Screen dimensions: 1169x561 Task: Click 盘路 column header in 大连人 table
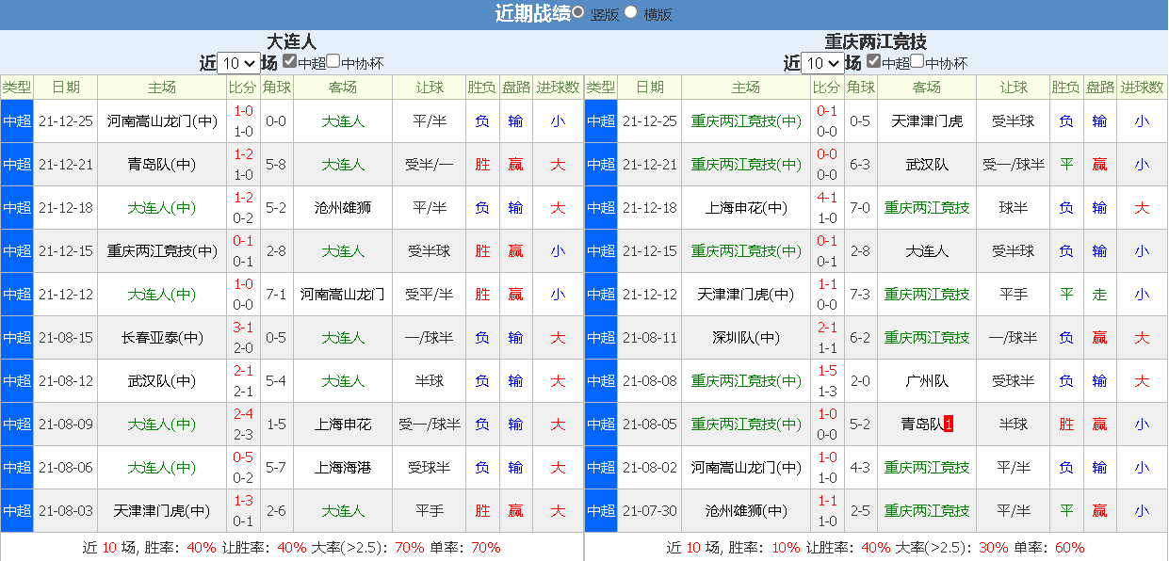(515, 88)
